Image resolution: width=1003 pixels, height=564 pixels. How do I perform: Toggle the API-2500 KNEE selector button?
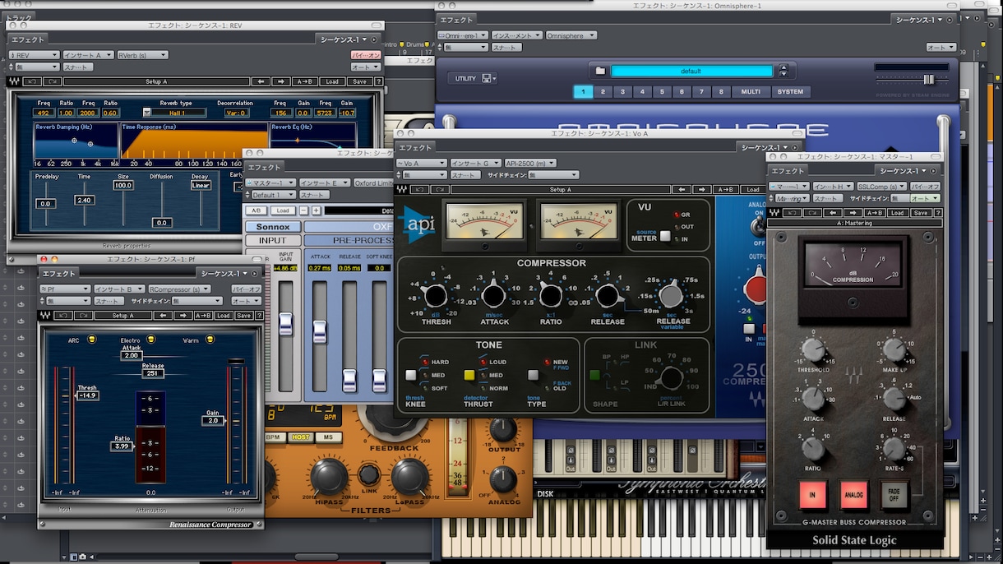tap(411, 375)
